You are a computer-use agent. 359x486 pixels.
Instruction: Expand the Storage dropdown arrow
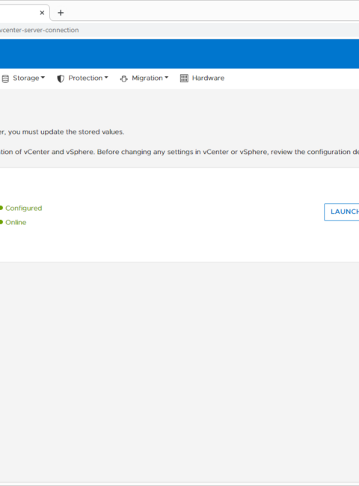point(43,78)
